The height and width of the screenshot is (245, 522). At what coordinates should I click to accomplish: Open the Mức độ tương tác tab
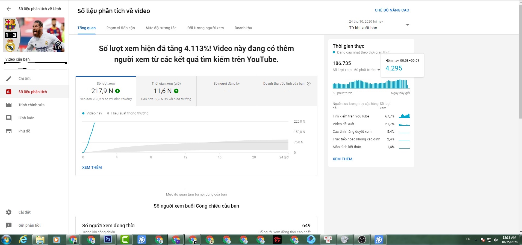coord(161,28)
